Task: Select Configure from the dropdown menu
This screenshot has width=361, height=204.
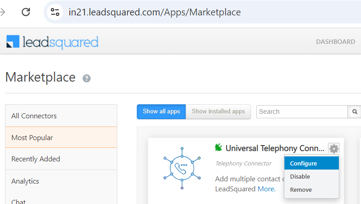Action: [303, 163]
